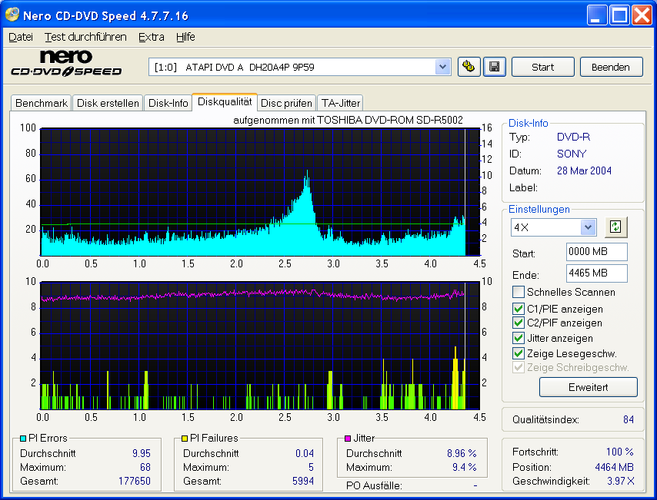
Task: Click the Erweitert button
Action: click(x=588, y=387)
